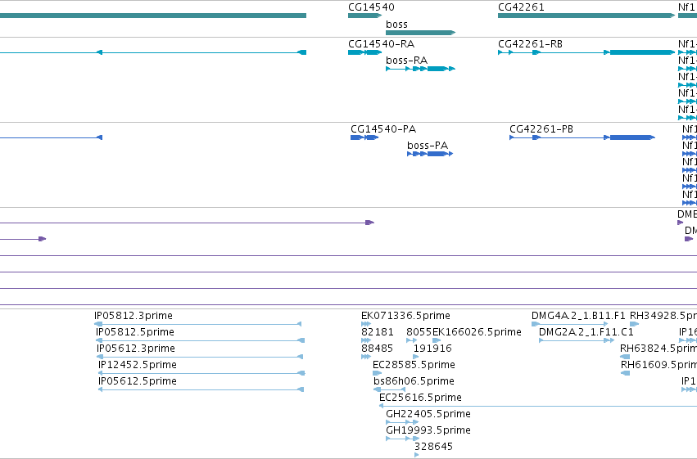Image resolution: width=697 pixels, height=459 pixels.
Task: Click the EC25616.5prime EST label
Action: tap(420, 398)
